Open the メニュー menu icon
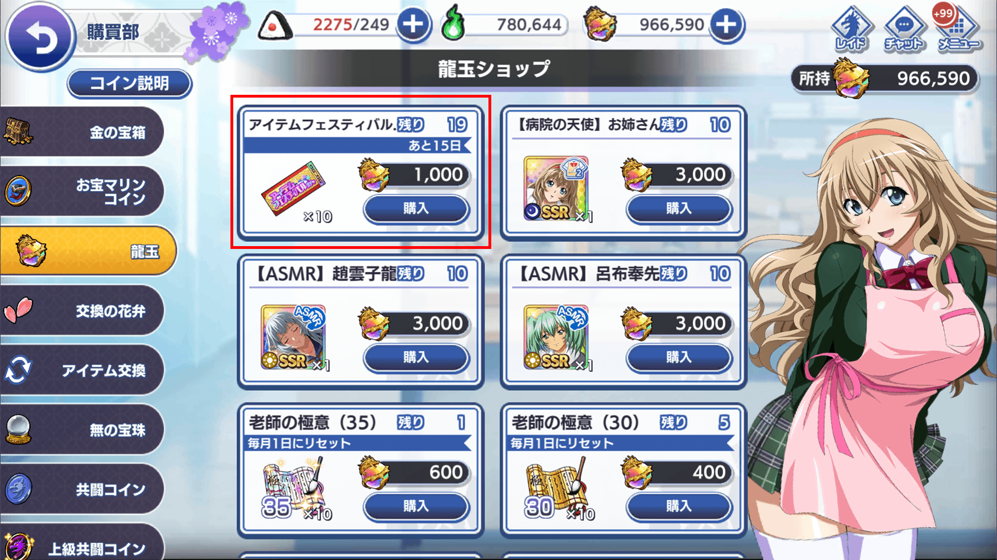This screenshot has width=997, height=560. [x=958, y=29]
